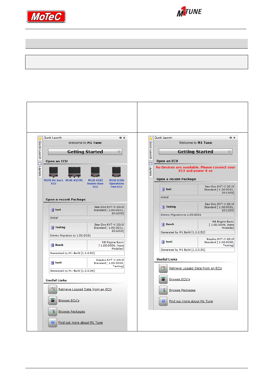Open M130 #236 Operations Test ECU icon
This screenshot has width=273, height=386.
[116, 172]
